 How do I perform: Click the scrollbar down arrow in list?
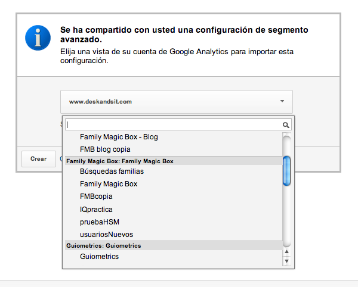(287, 261)
